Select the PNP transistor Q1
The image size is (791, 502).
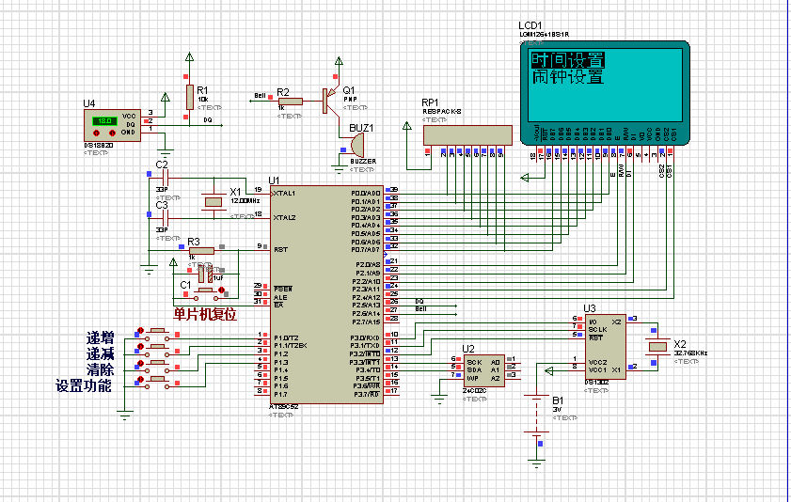point(329,100)
